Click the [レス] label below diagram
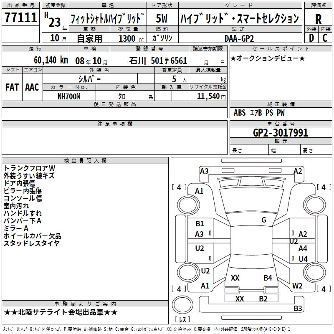The width and height of the screenshot is (334, 334). pyautogui.click(x=184, y=320)
